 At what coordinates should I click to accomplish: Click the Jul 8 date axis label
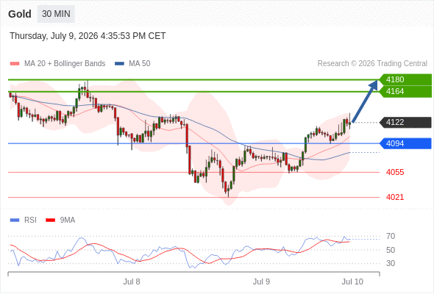point(132,282)
